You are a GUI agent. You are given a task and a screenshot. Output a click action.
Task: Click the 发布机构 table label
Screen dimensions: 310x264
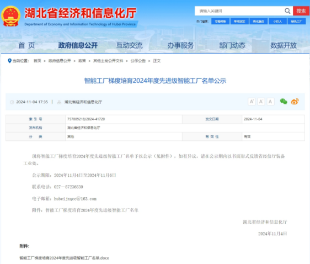pyautogui.click(x=36, y=128)
